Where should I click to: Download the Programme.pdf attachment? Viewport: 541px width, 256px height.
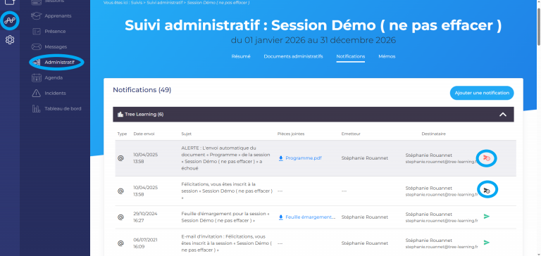coord(304,158)
